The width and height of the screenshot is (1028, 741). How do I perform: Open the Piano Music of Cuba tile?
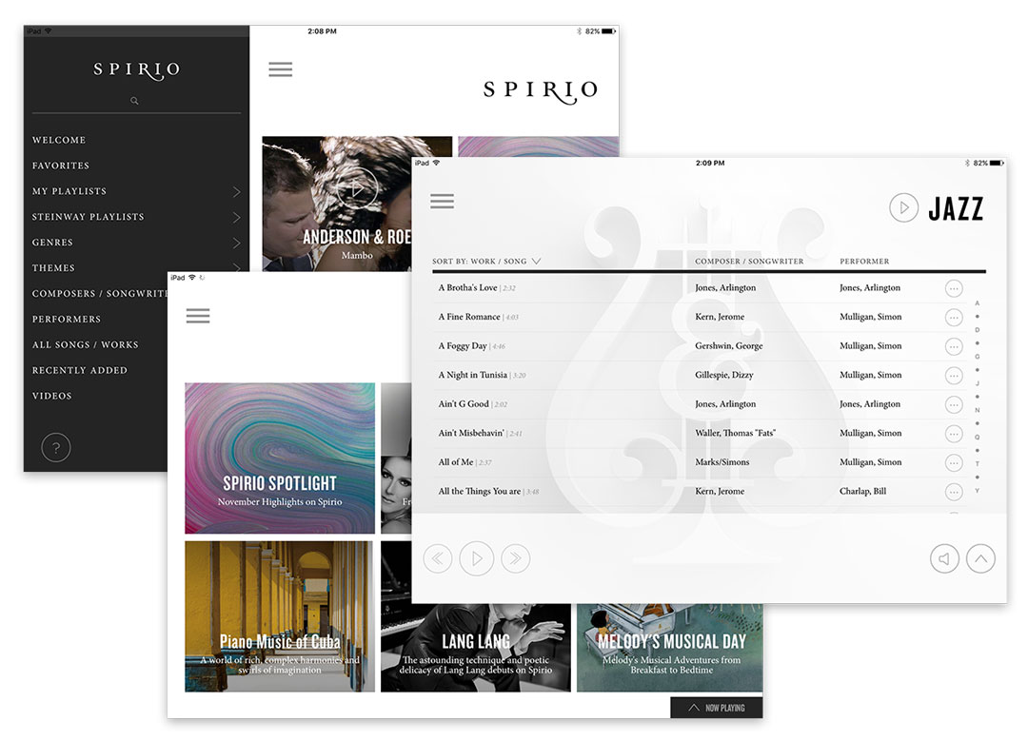coord(280,616)
